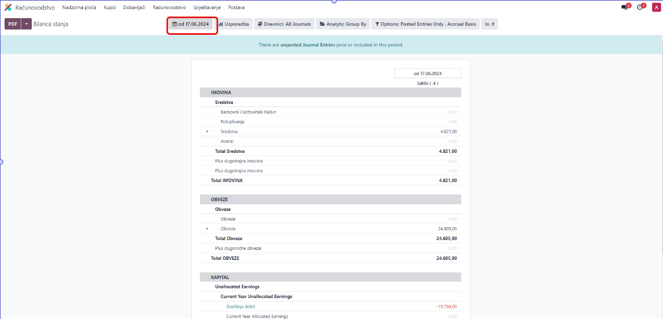This screenshot has height=319, width=663.
Task: Click the In .€ rounding button
Action: [x=489, y=24]
